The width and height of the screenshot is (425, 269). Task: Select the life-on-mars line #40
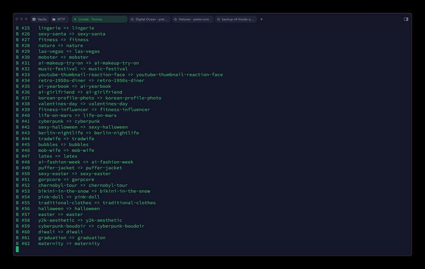click(66, 116)
